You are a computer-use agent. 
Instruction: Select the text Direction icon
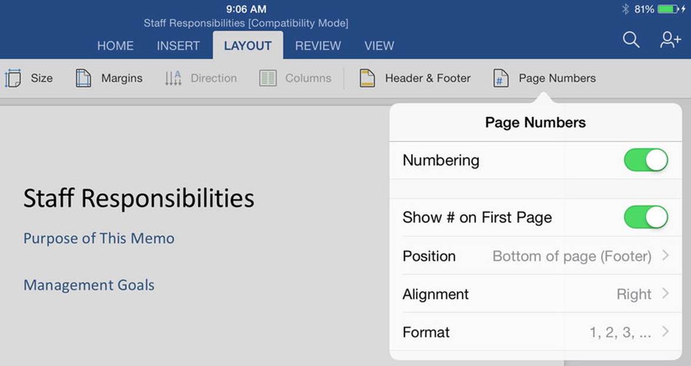point(173,78)
